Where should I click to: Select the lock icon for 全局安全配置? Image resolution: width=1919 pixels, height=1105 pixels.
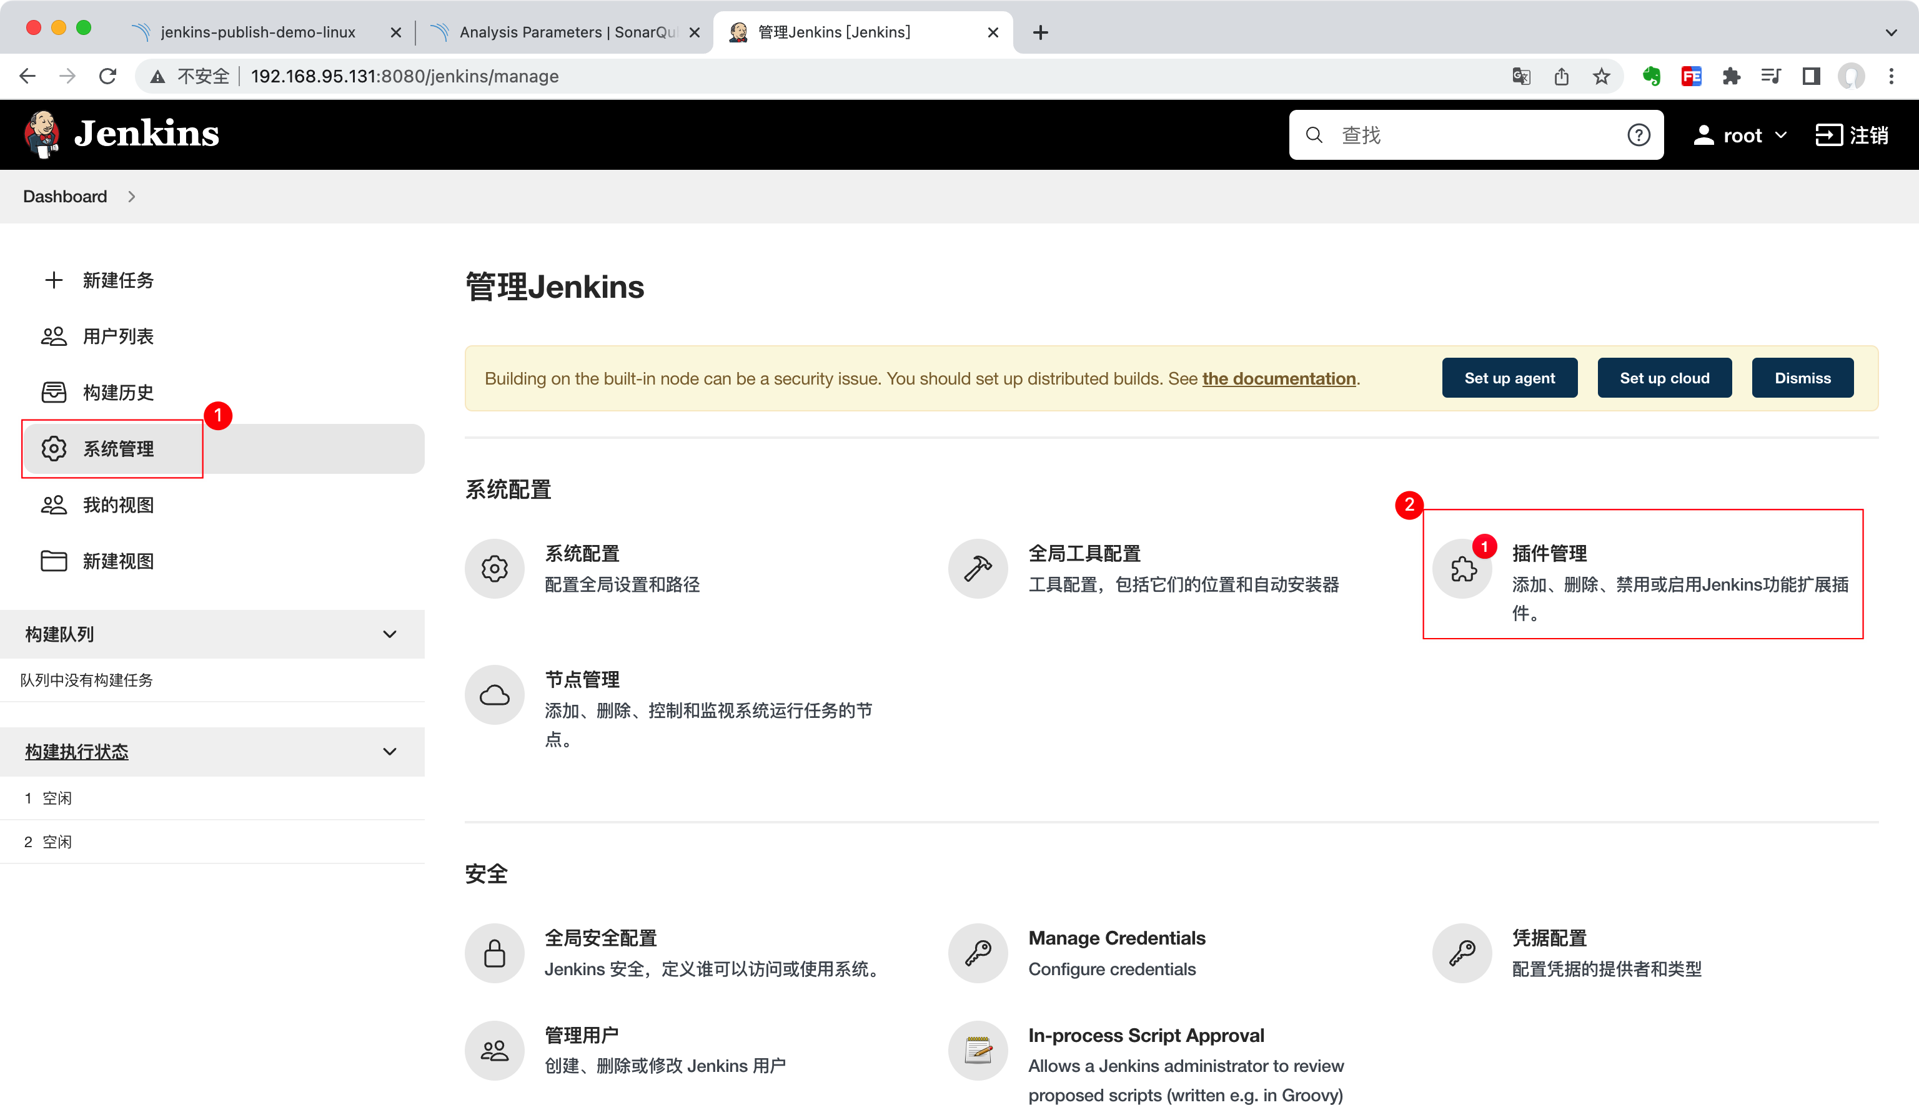coord(494,953)
